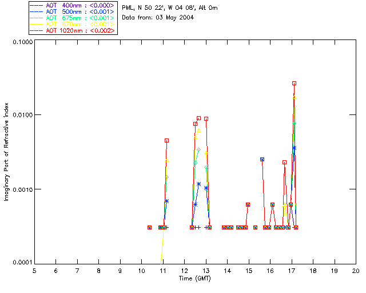Select the yellow AOT 870nm legend entry
366x293 pixels.
point(73,24)
